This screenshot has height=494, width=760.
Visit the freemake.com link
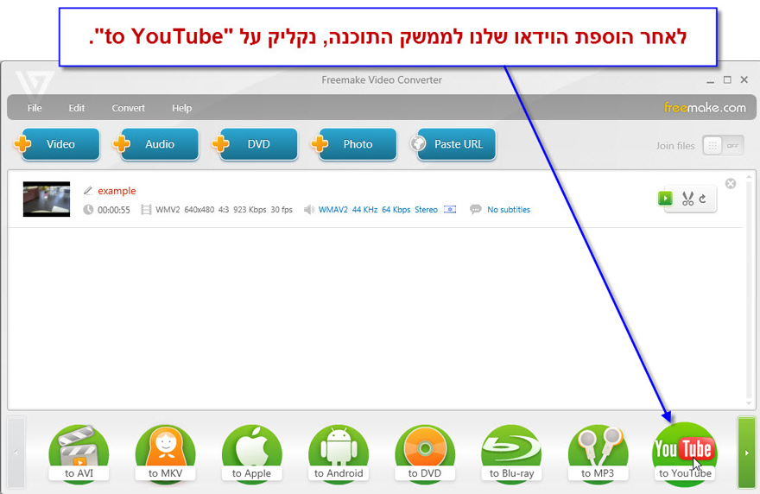[x=705, y=108]
